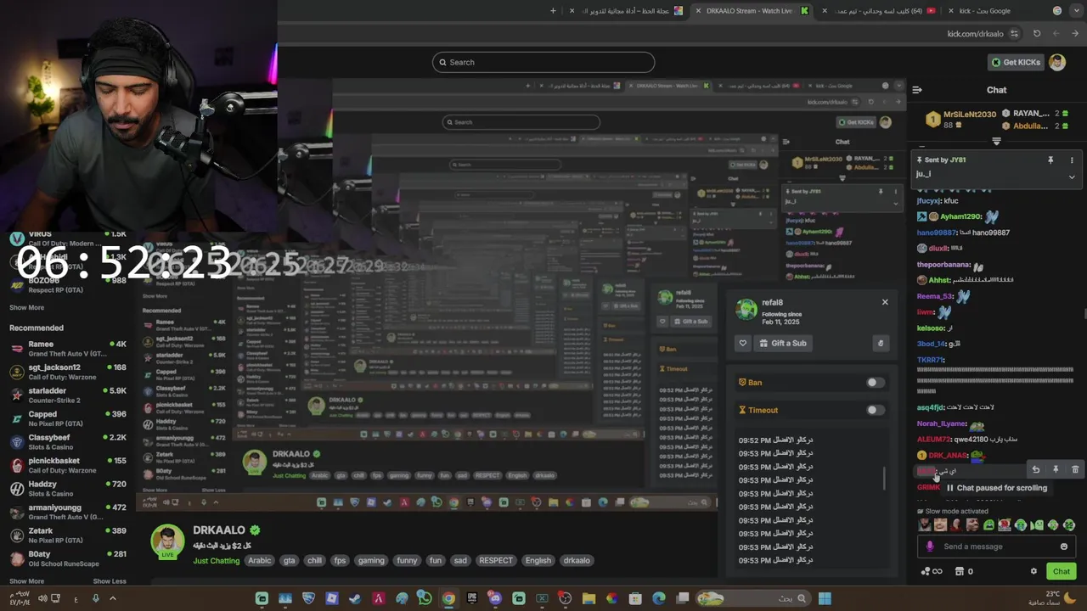This screenshot has height=611, width=1087.
Task: Open Epic Games launcher in taskbar
Action: tap(472, 598)
